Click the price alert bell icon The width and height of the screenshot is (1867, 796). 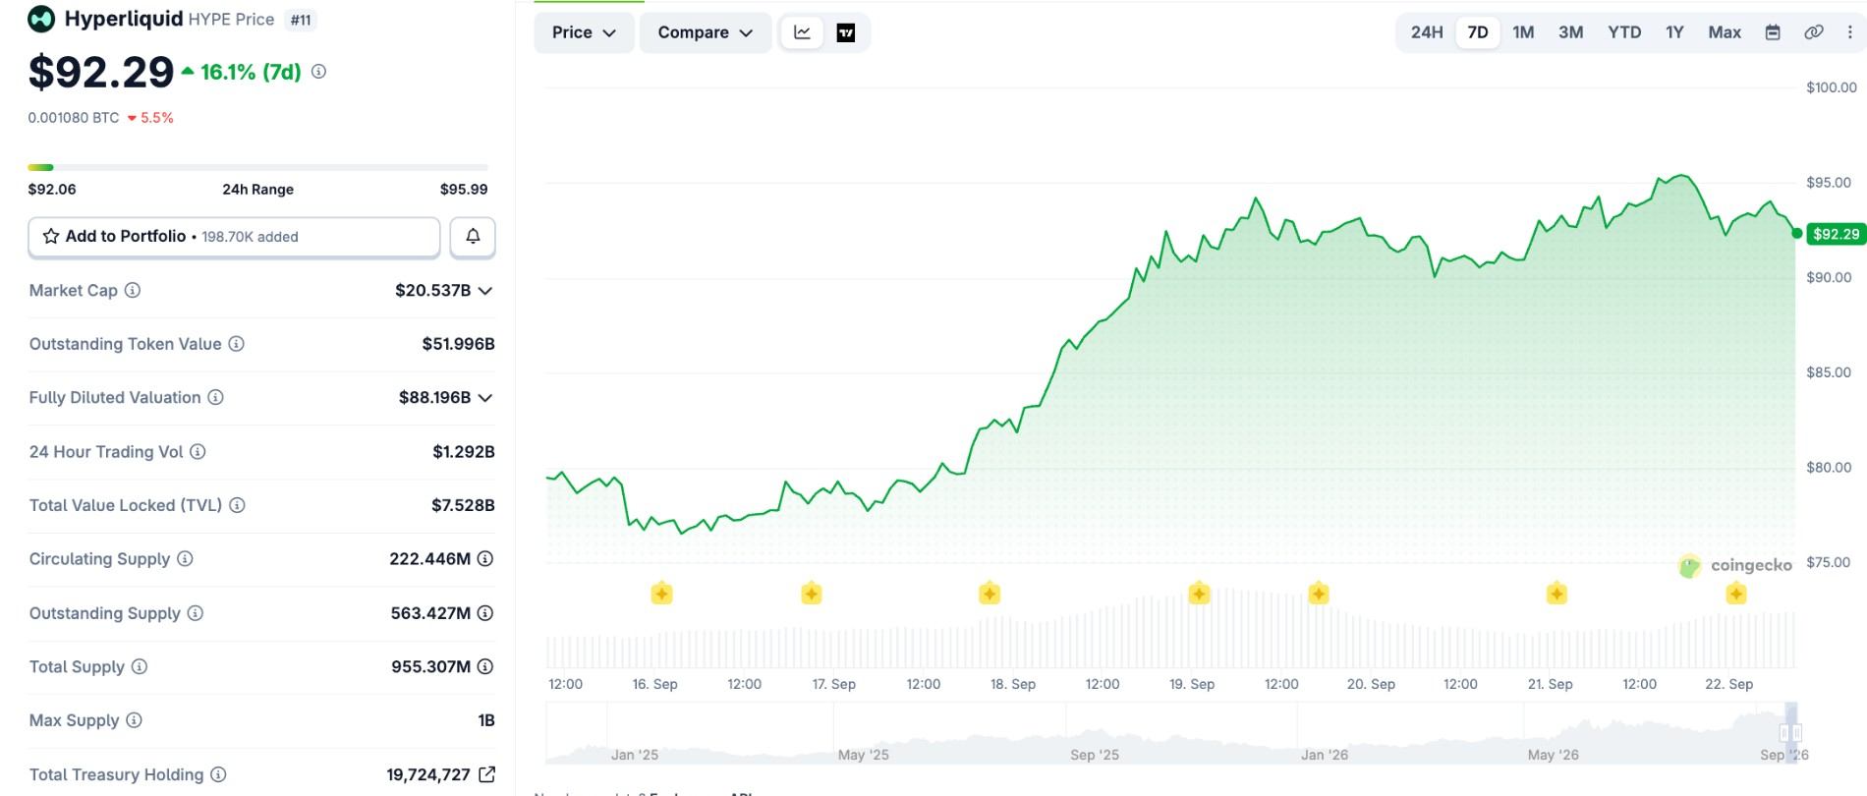(x=473, y=237)
